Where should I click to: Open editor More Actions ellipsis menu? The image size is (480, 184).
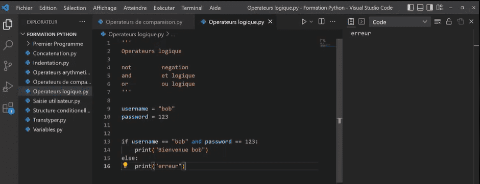(x=332, y=22)
